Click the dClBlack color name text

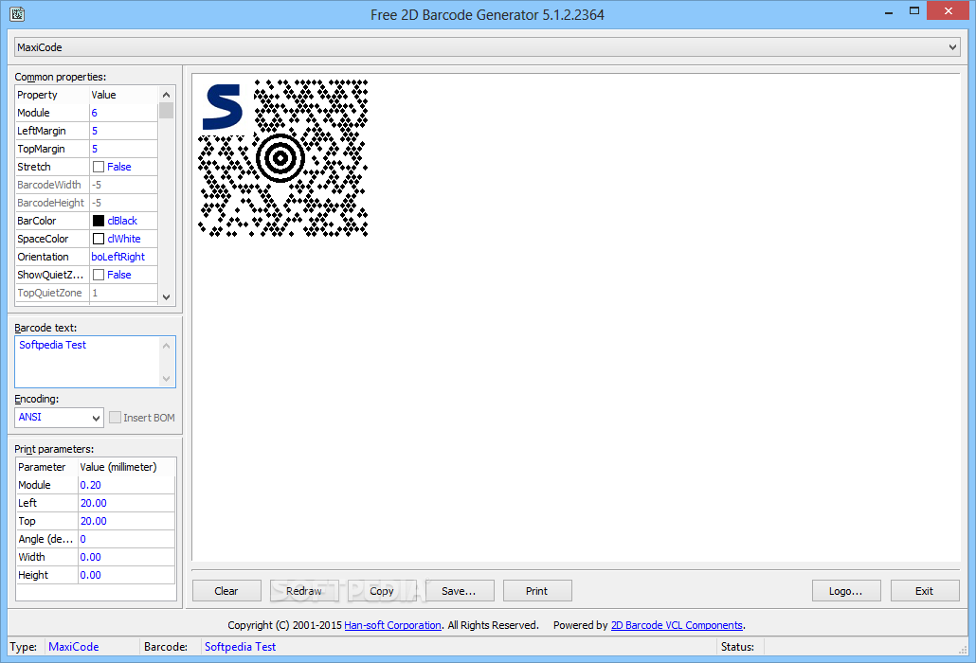(122, 221)
